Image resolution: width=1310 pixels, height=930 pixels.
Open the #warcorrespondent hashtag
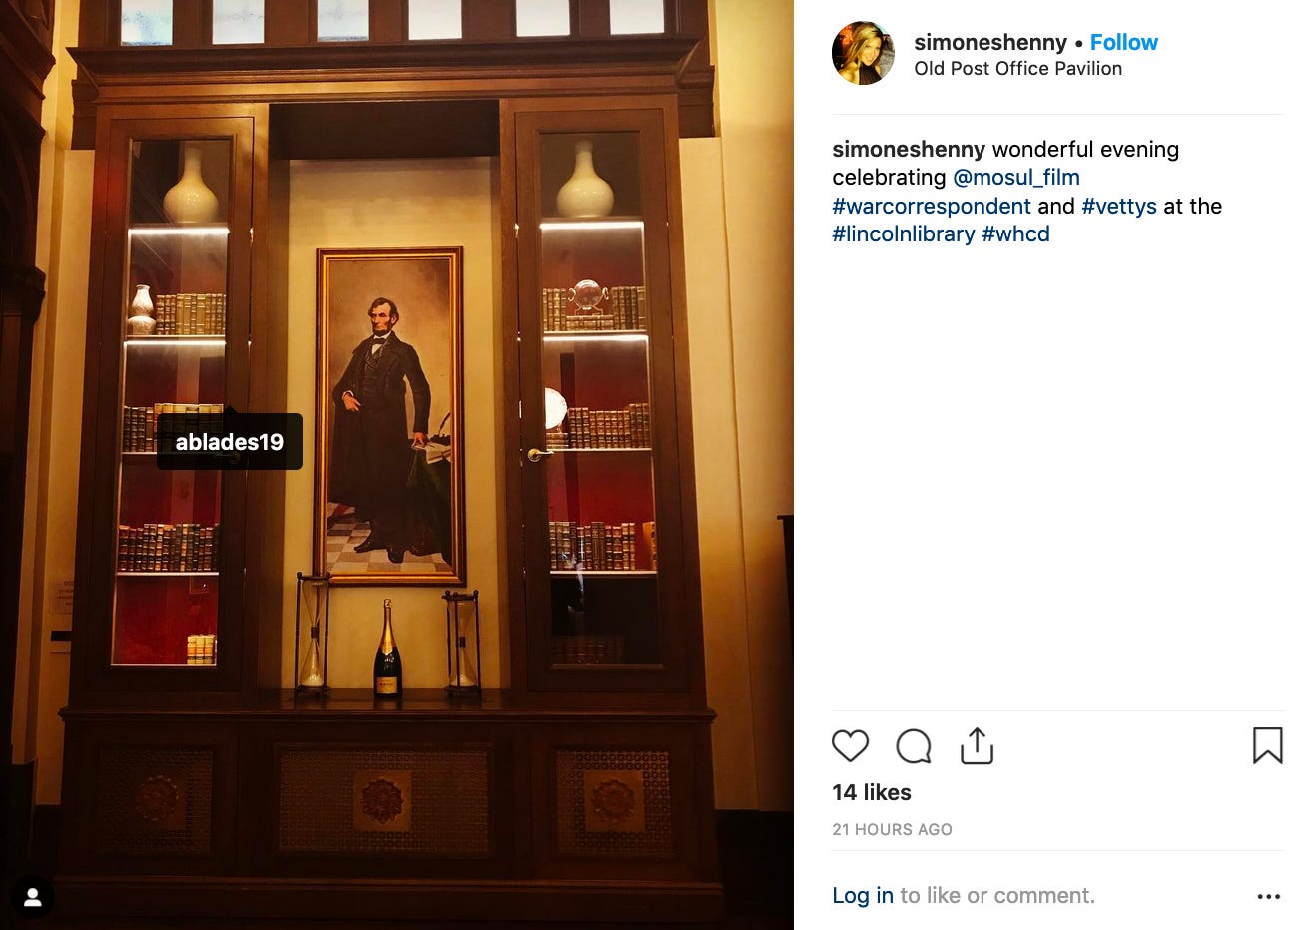pos(931,207)
